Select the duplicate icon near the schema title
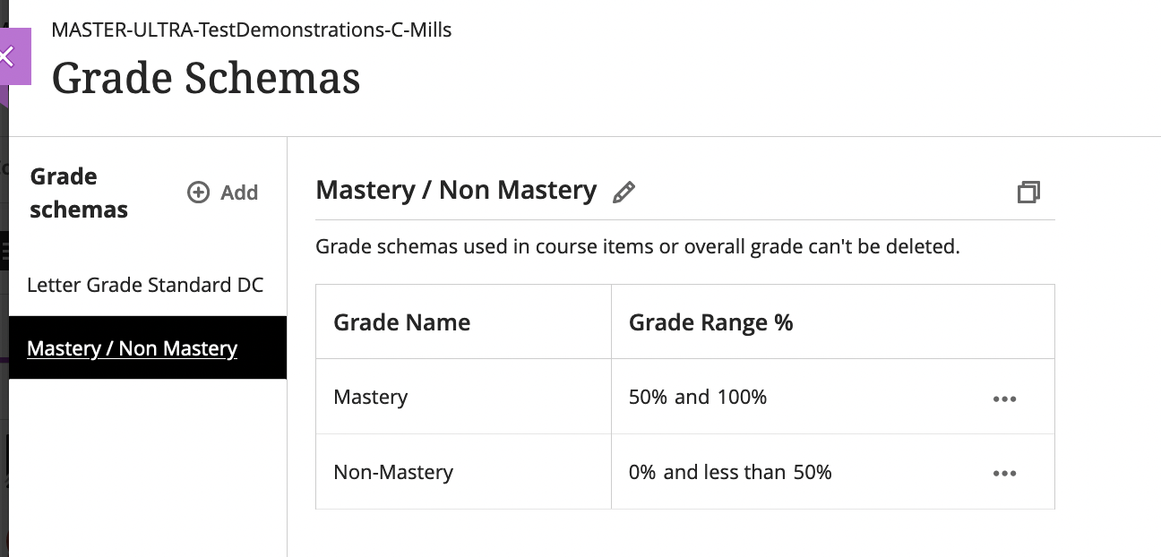This screenshot has height=557, width=1161. [1028, 192]
